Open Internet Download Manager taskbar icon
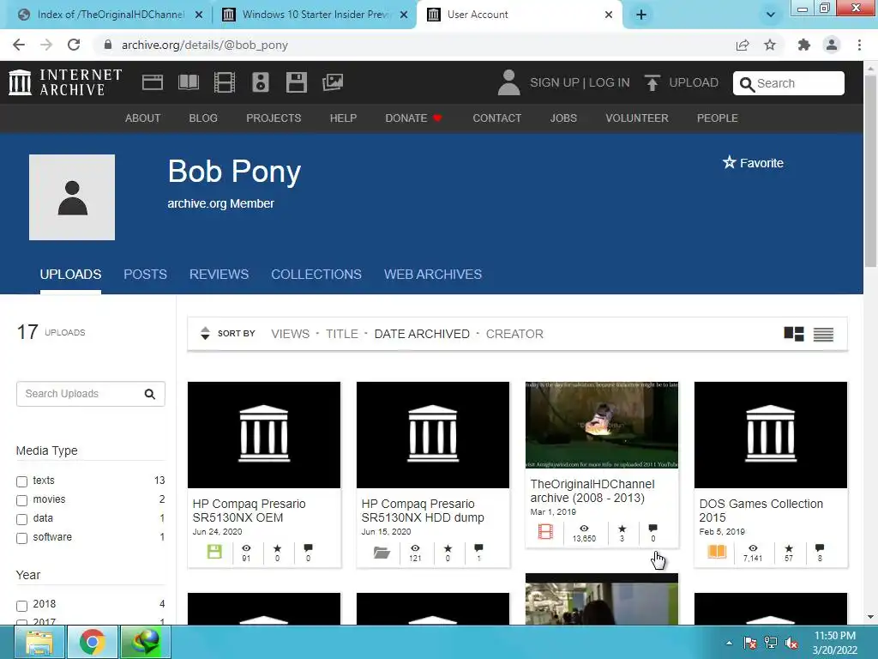Screen dimensions: 878x659 click(x=146, y=642)
